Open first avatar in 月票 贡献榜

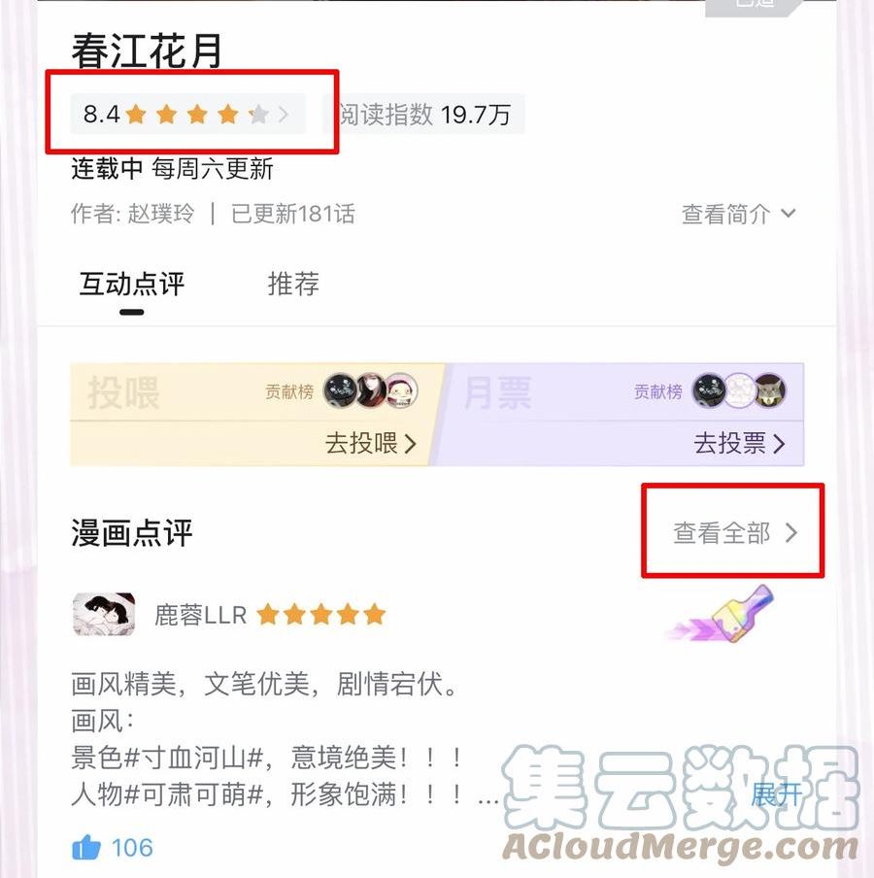[x=709, y=390]
